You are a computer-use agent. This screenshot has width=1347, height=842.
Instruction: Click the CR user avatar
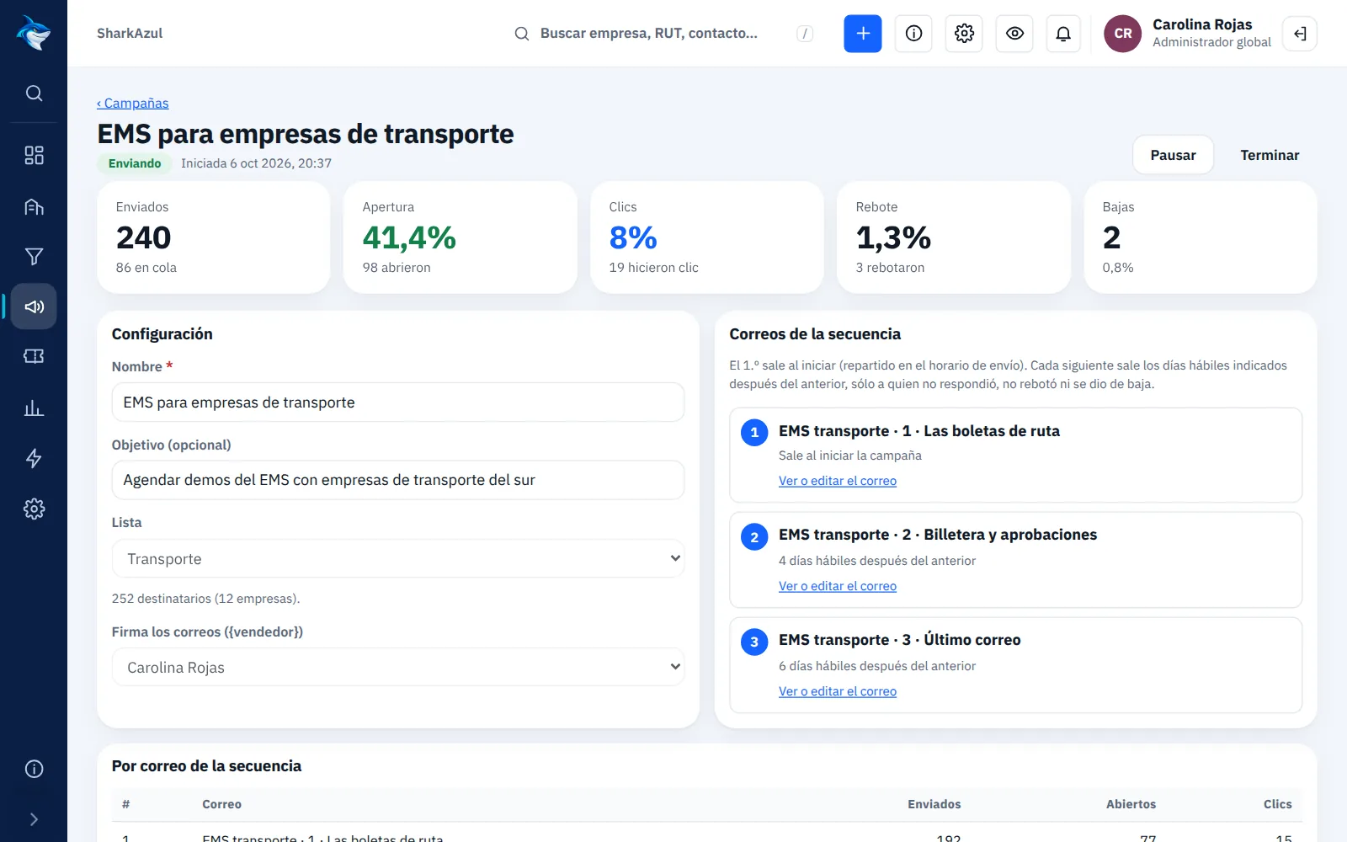pyautogui.click(x=1123, y=34)
